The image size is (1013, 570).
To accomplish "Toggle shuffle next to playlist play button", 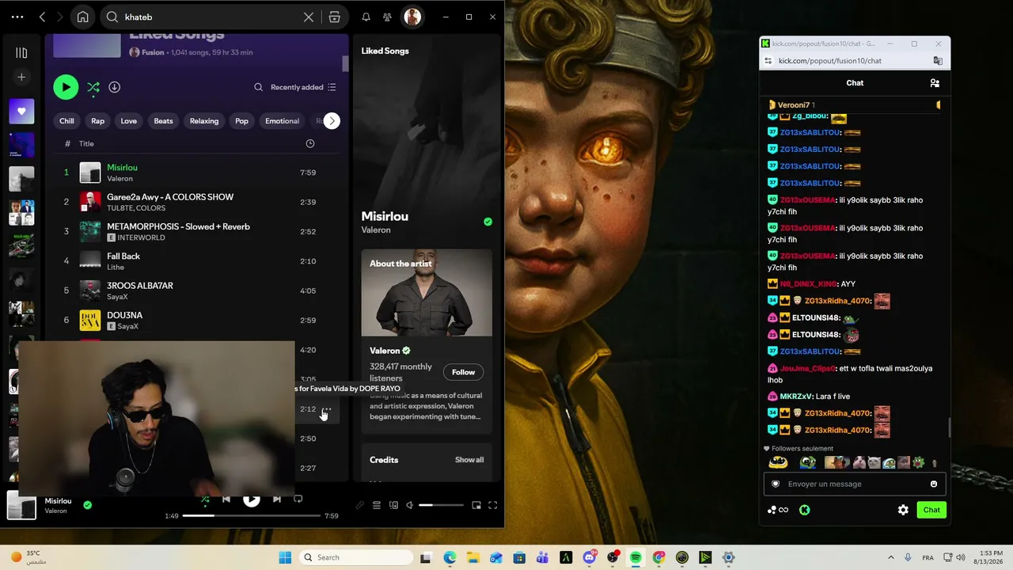I will (93, 87).
